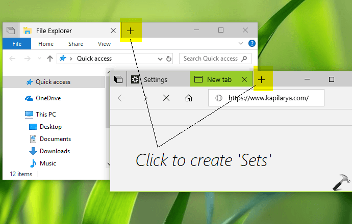
Task: Click the tab sets icon beside Settings tab
Action: pos(118,79)
